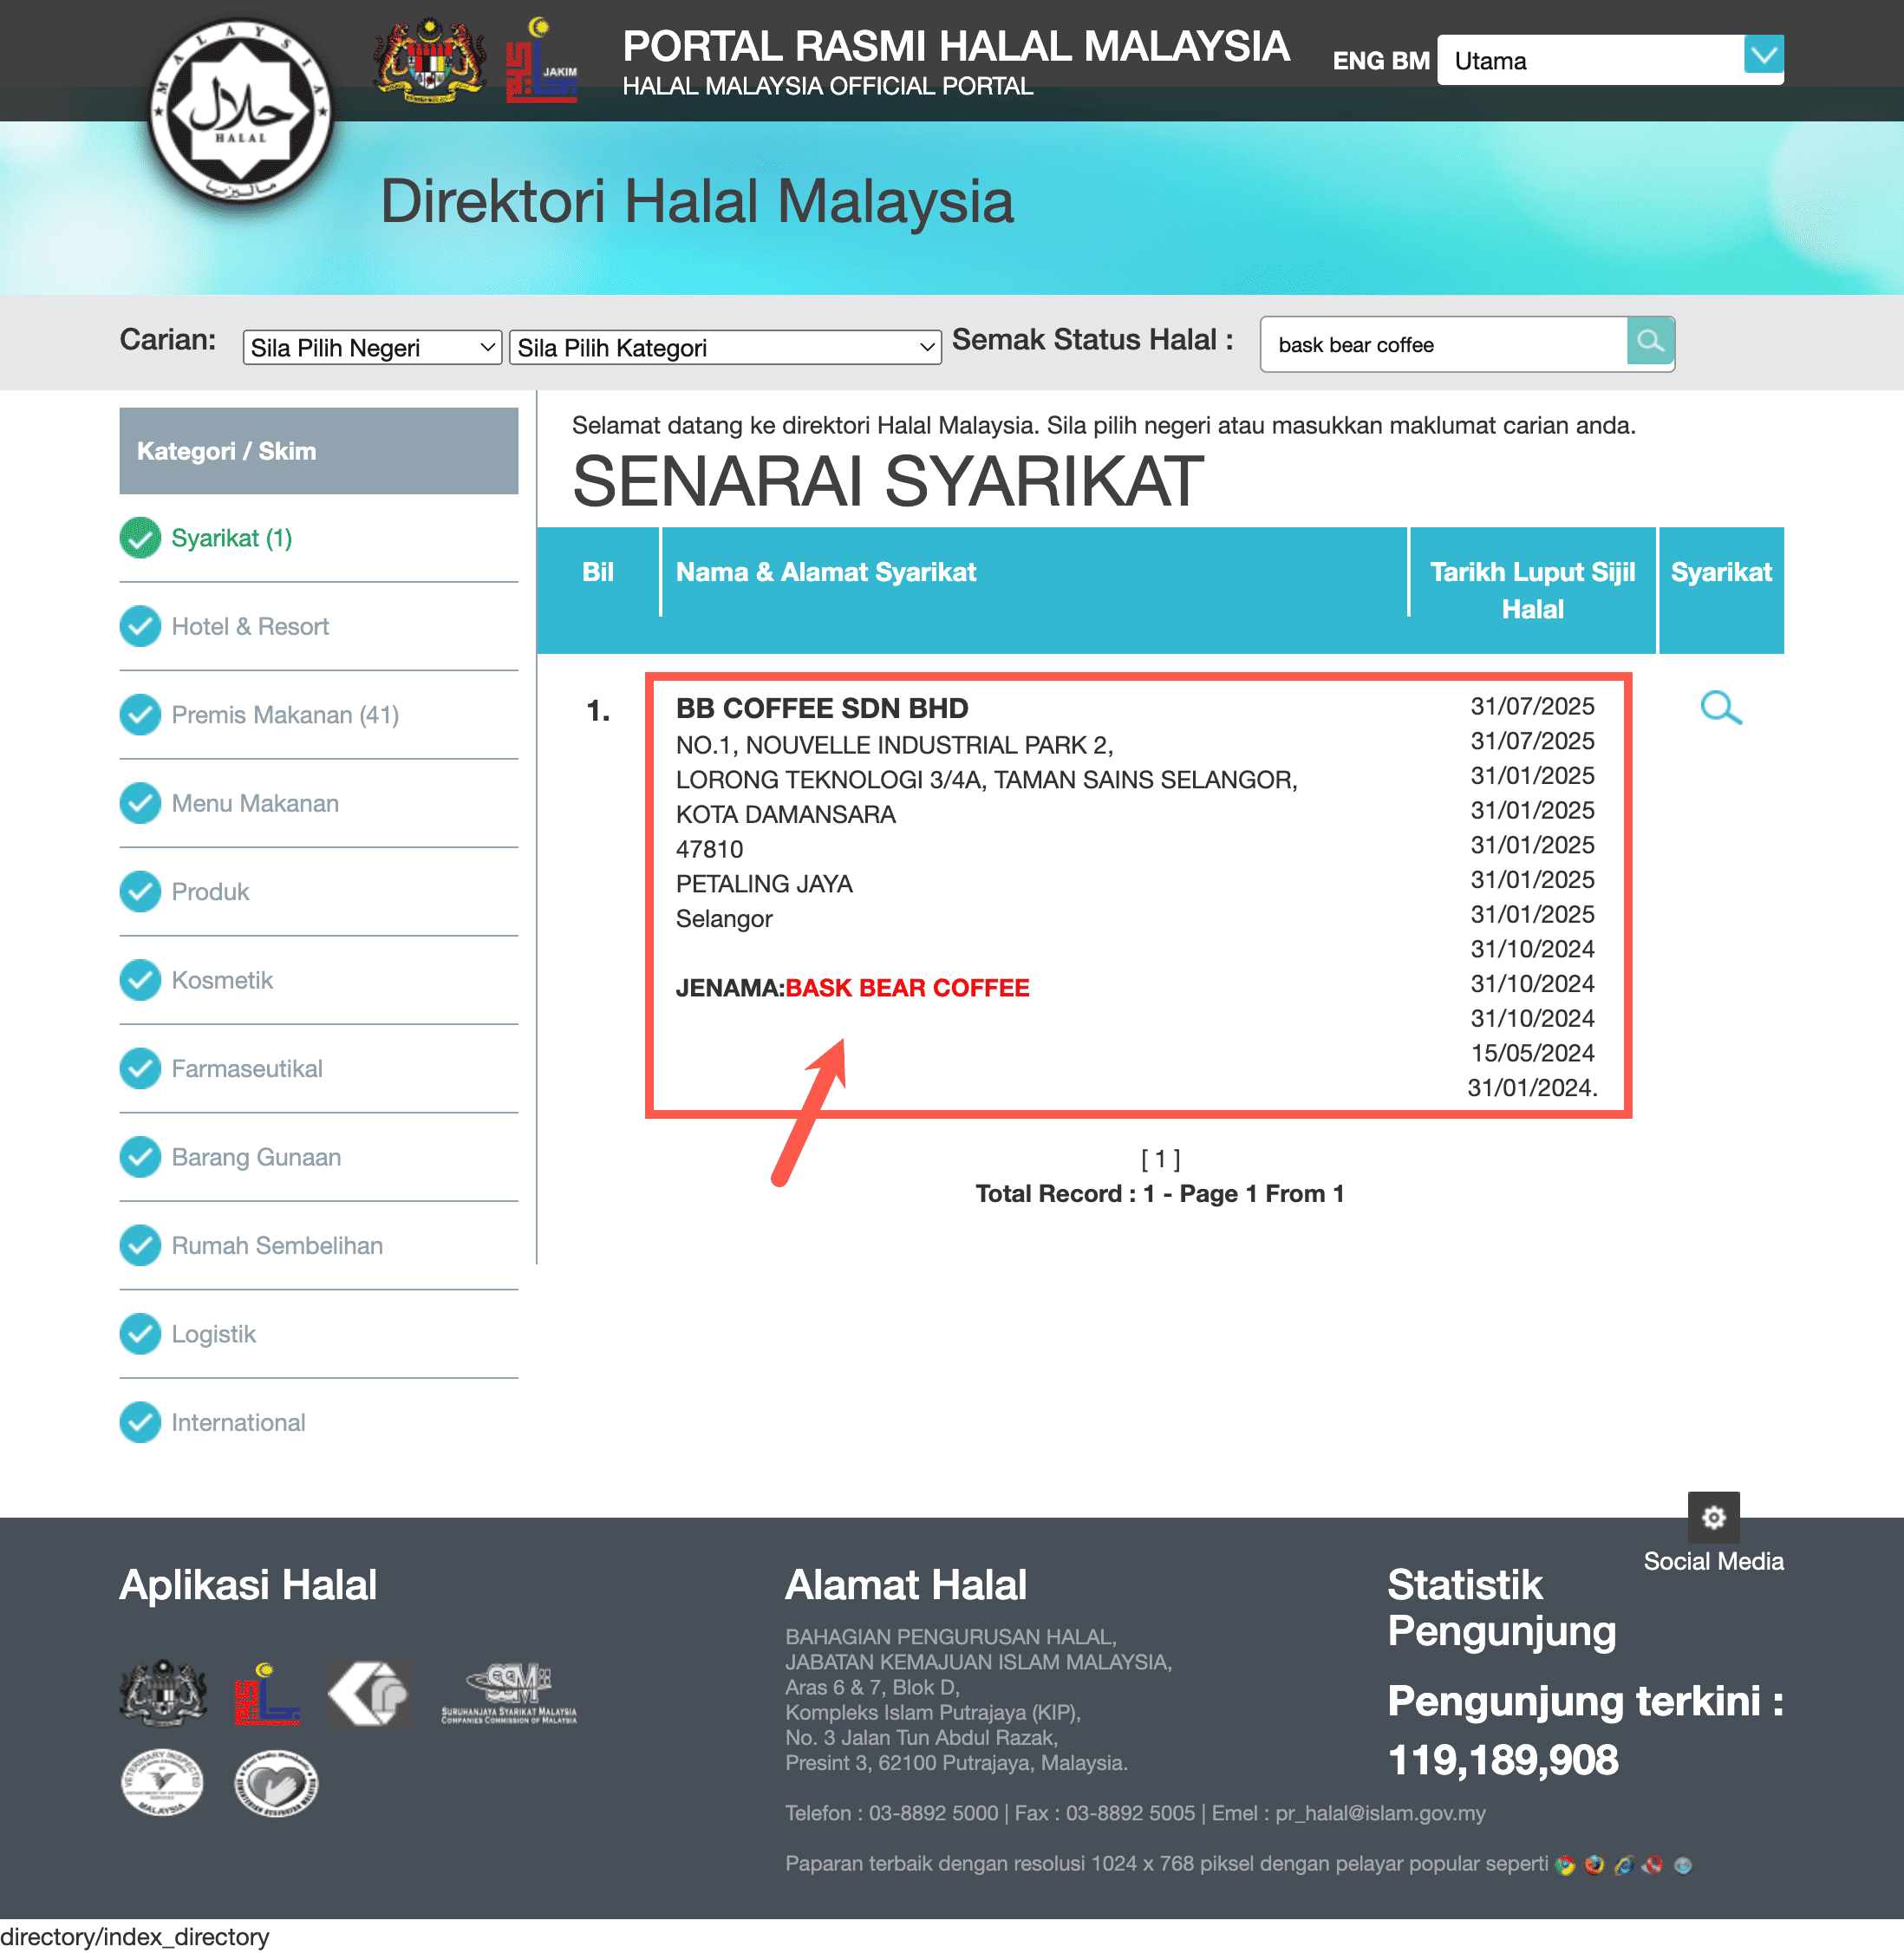1904x1953 pixels.
Task: Click Direktori Halal Malaysia page title
Action: [697, 201]
